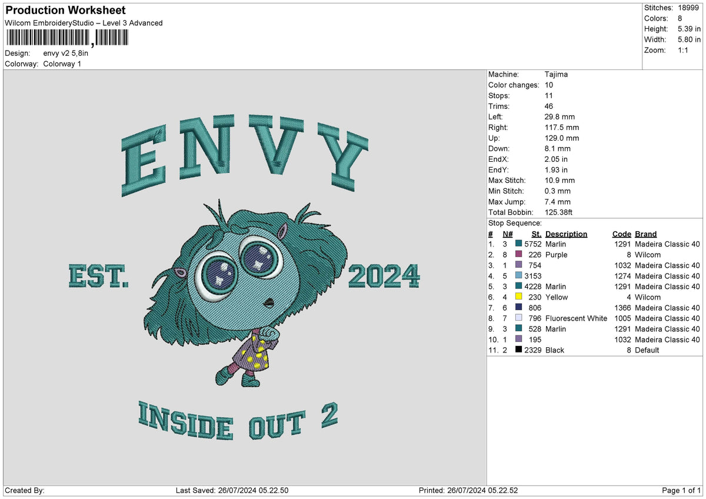Click the EndY value '1.93 in'
Viewport: 706px width, 499px height.
click(x=556, y=170)
